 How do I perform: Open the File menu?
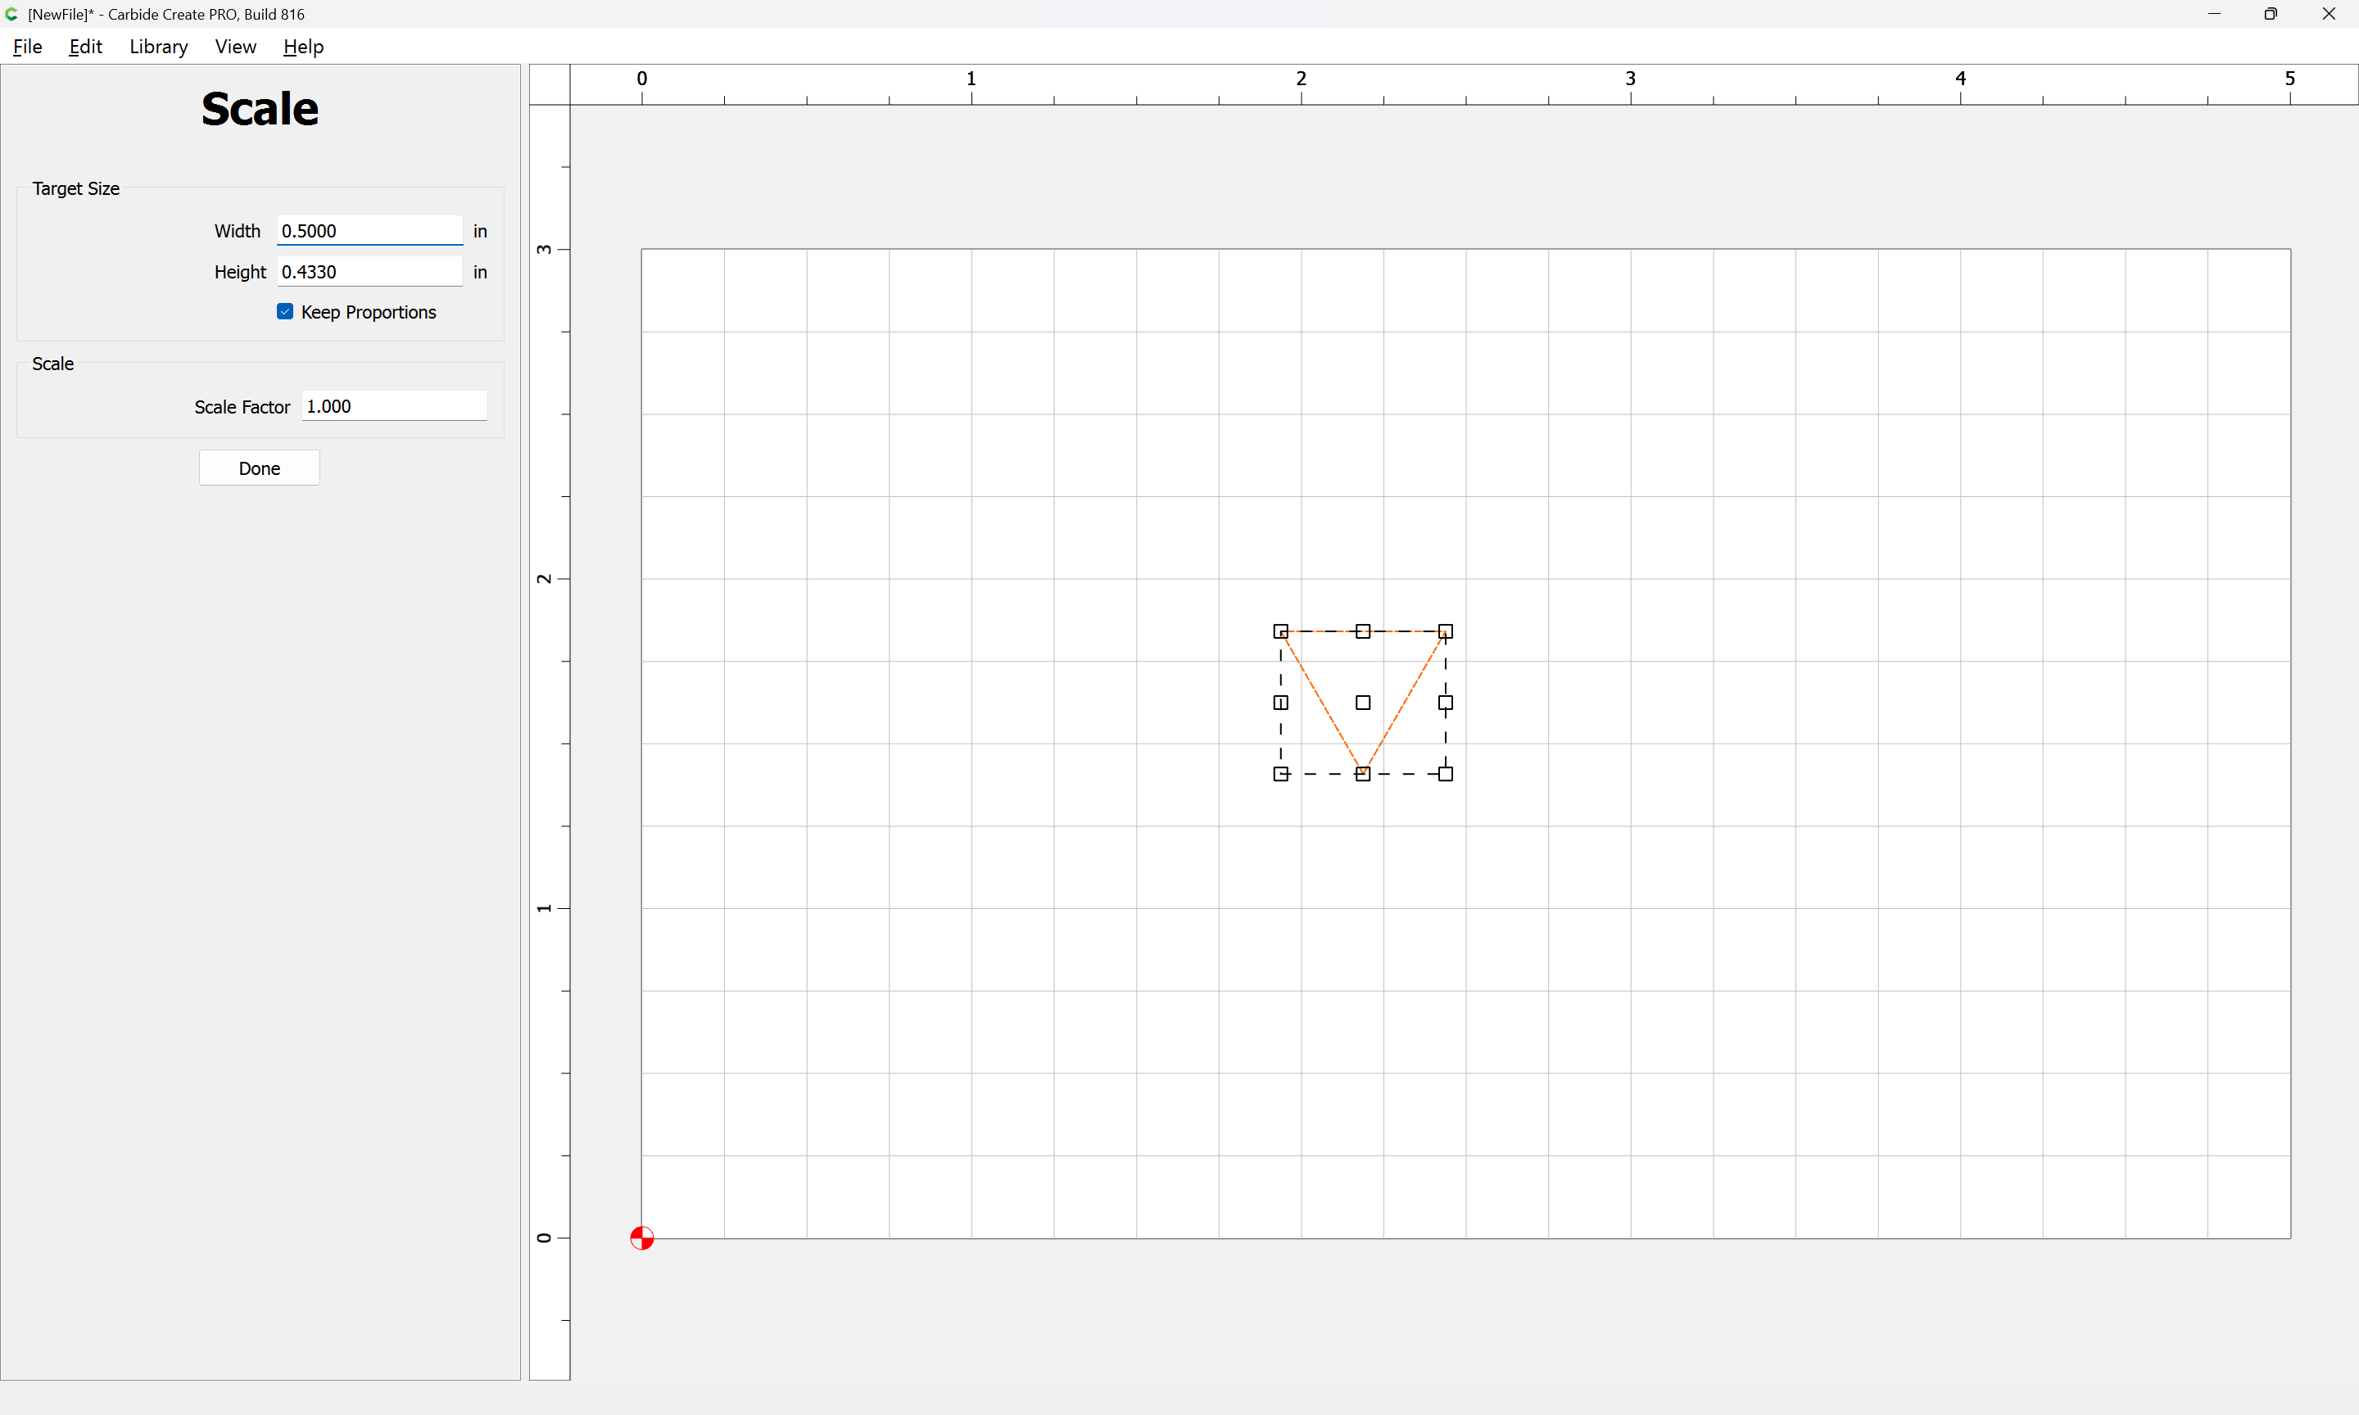[x=28, y=47]
